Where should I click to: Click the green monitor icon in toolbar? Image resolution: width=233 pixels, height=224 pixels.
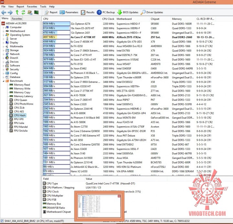tap(36, 12)
